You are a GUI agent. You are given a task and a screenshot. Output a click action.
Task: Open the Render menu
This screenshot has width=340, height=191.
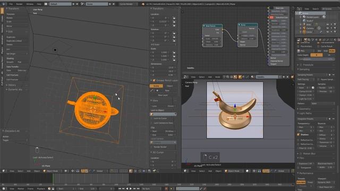click(x=19, y=4)
